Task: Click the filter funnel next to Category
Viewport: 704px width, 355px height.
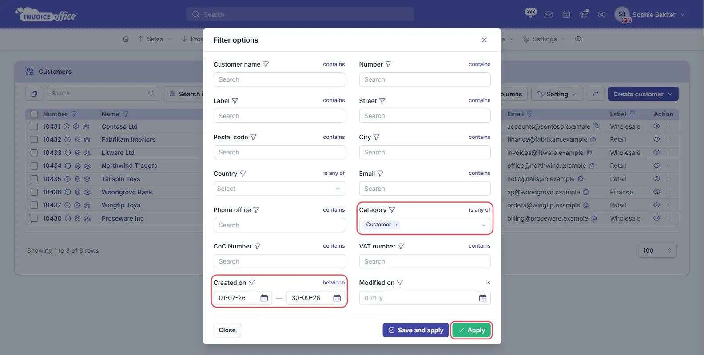Action: (392, 210)
